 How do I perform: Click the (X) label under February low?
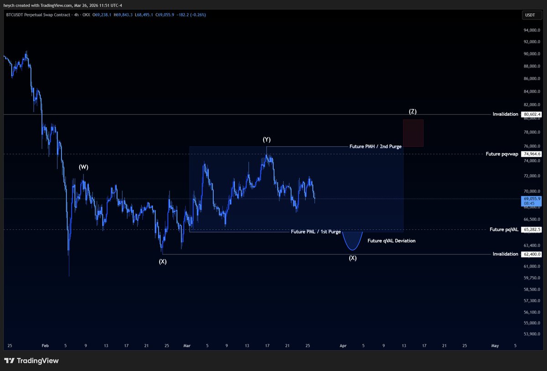(x=163, y=262)
